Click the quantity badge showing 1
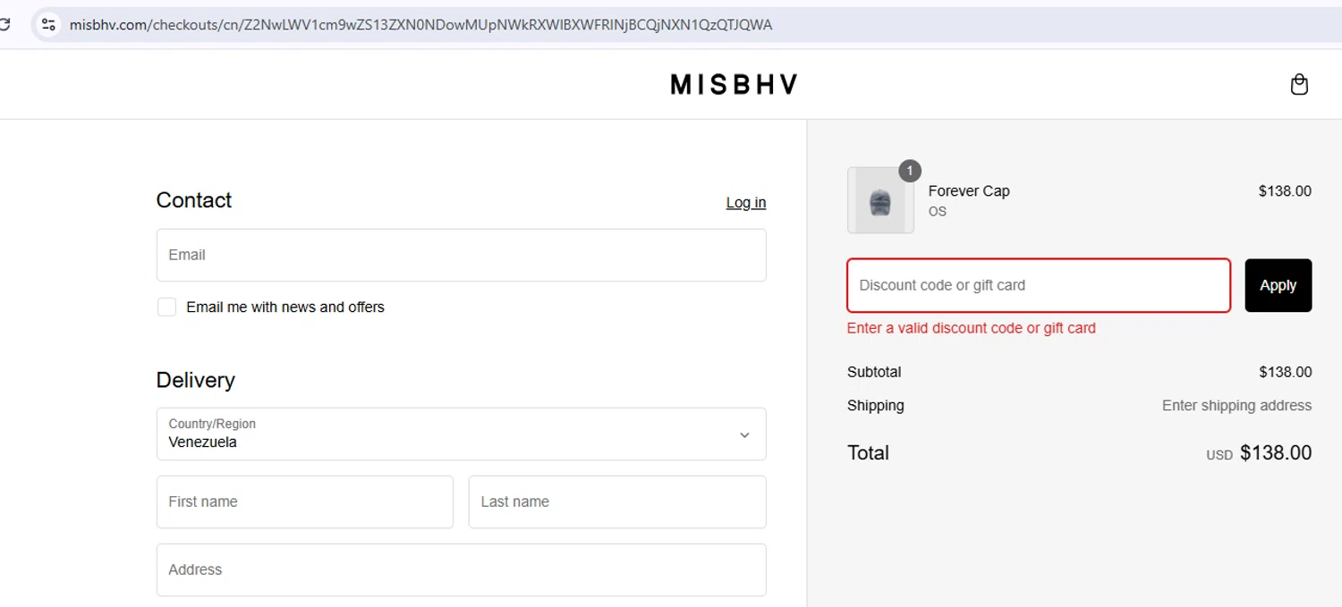 909,170
